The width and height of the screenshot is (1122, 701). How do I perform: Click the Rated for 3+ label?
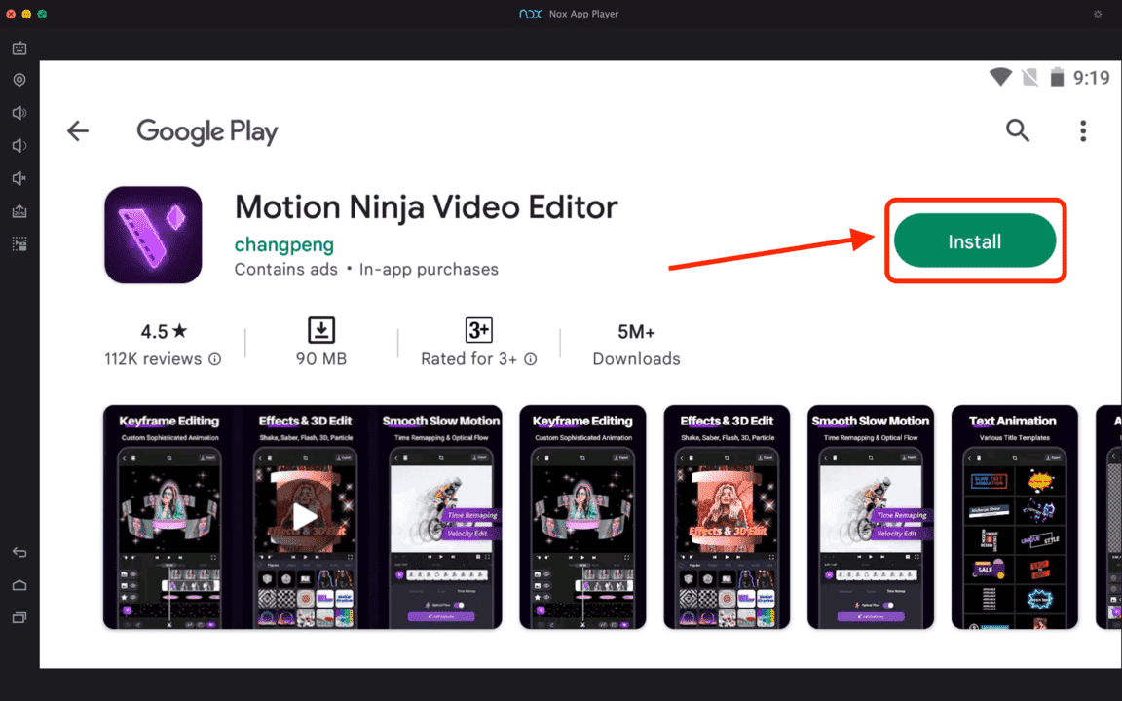(468, 359)
